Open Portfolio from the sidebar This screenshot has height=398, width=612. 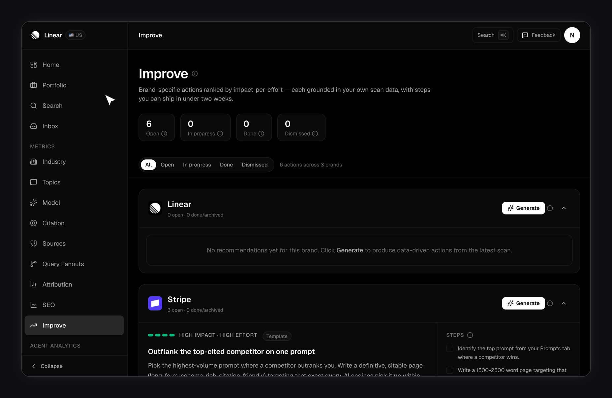pyautogui.click(x=74, y=85)
